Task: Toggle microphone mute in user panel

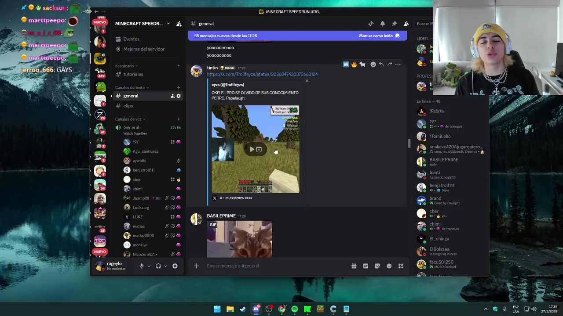Action: (142, 266)
